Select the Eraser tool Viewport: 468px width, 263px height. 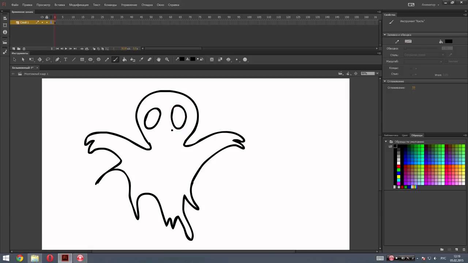tap(150, 60)
